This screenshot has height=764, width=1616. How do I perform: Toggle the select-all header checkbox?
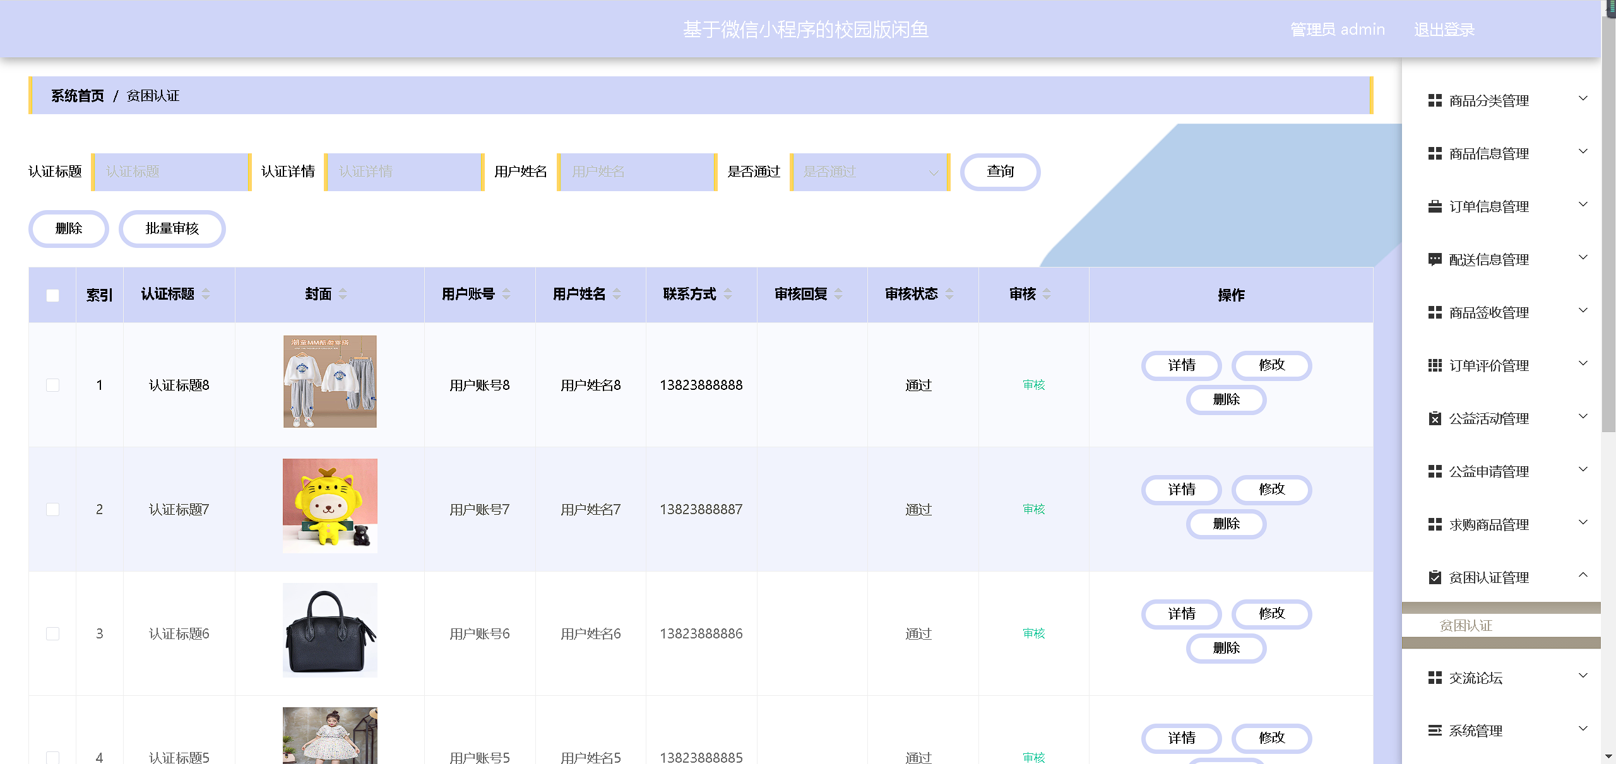point(53,295)
